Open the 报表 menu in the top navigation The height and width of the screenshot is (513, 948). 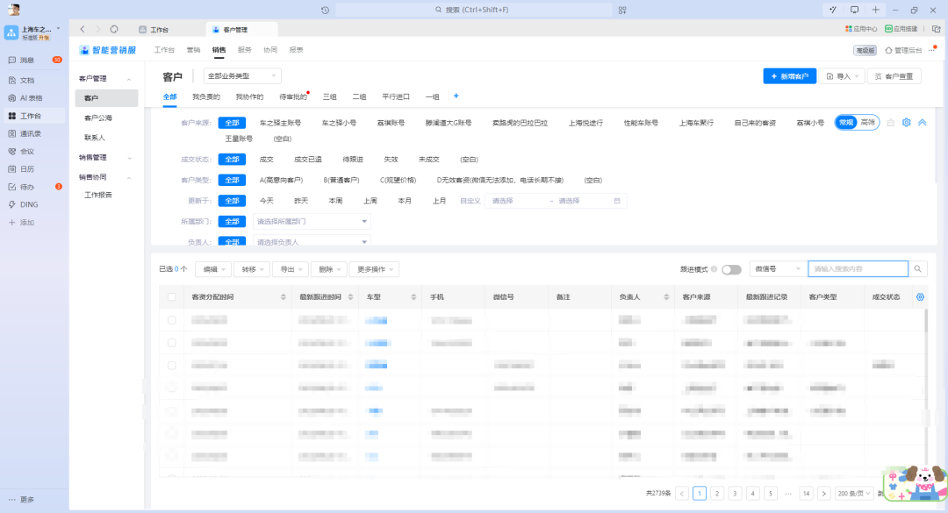click(297, 50)
